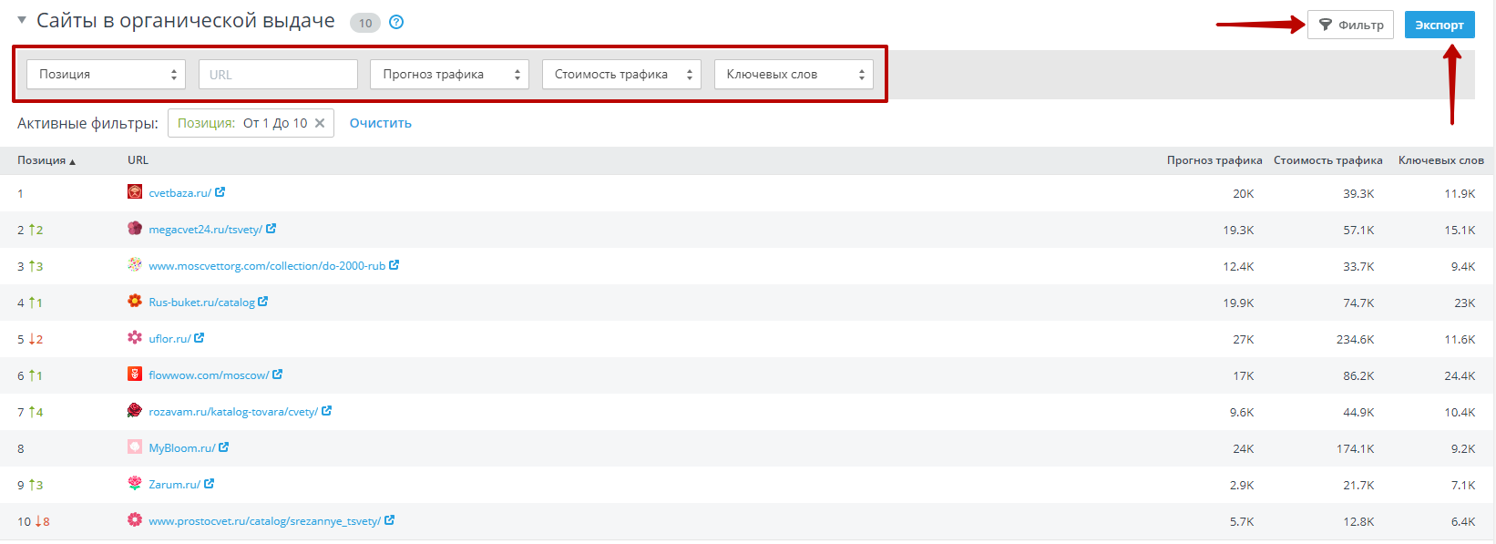This screenshot has height=544, width=1496.
Task: Click traffic forecast 20K for cvetbaza.ru
Action: click(1244, 193)
